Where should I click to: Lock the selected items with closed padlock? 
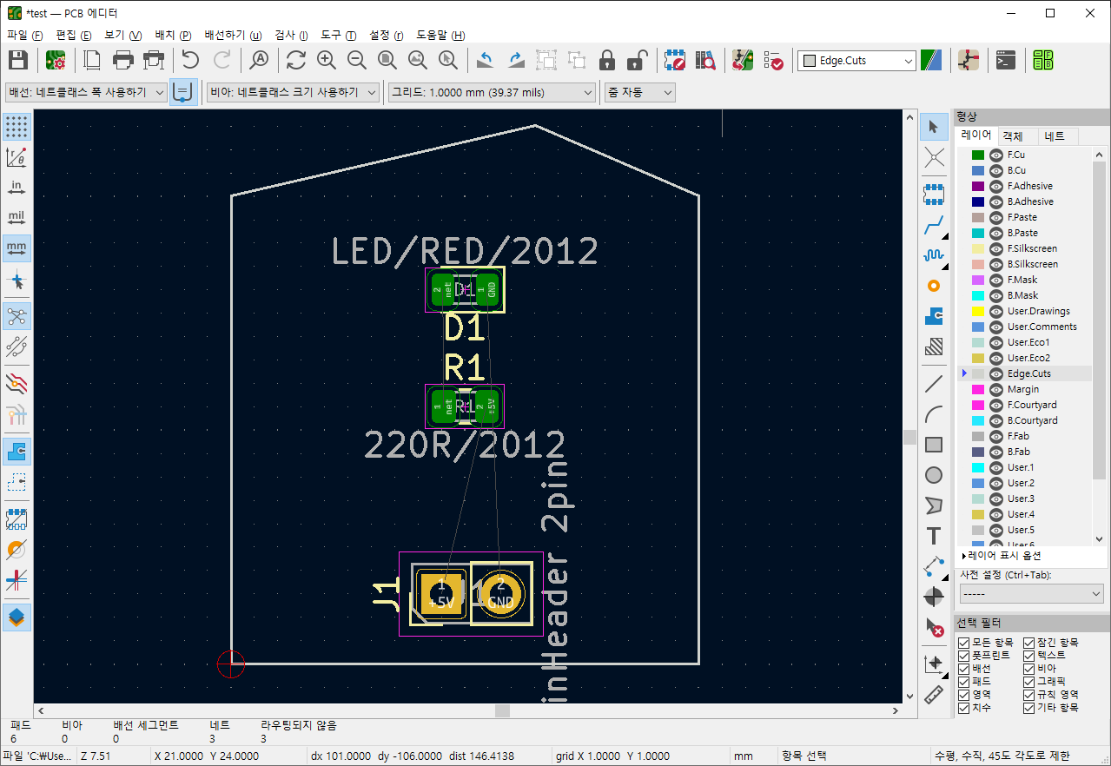(x=607, y=60)
